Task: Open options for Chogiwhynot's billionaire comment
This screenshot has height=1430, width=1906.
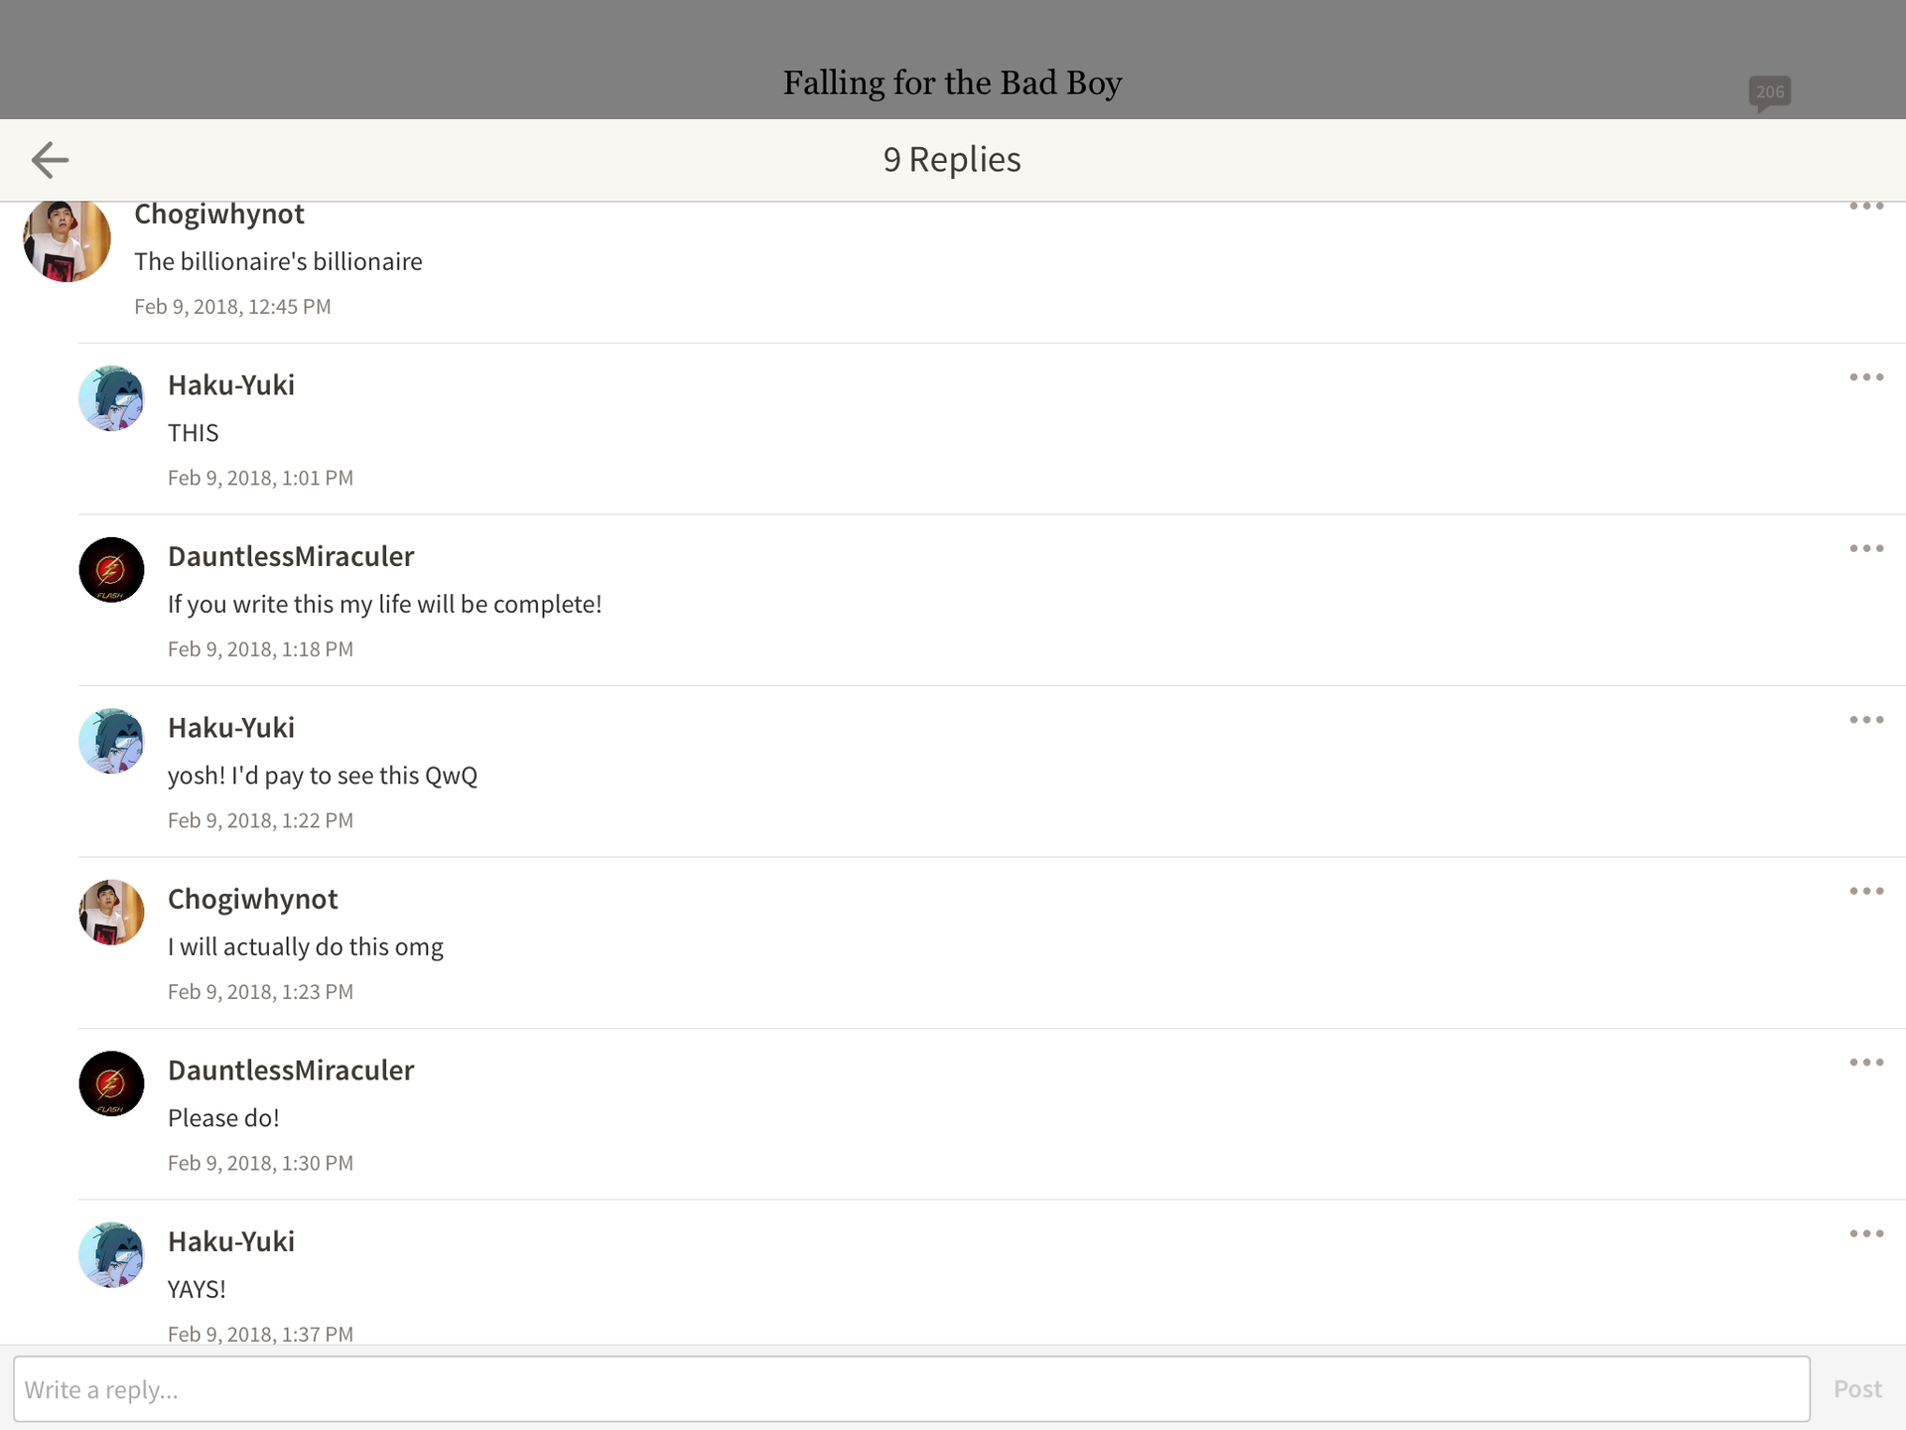Action: tap(1866, 207)
